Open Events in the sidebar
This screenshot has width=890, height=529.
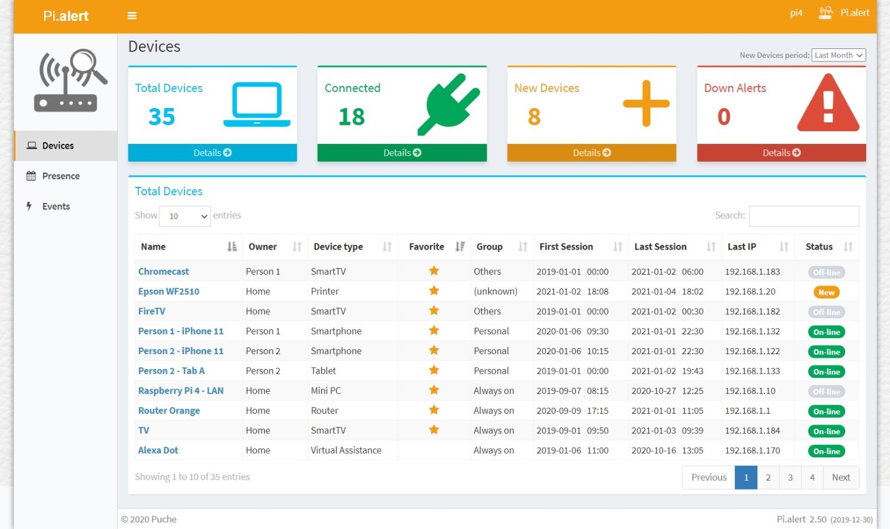point(56,207)
